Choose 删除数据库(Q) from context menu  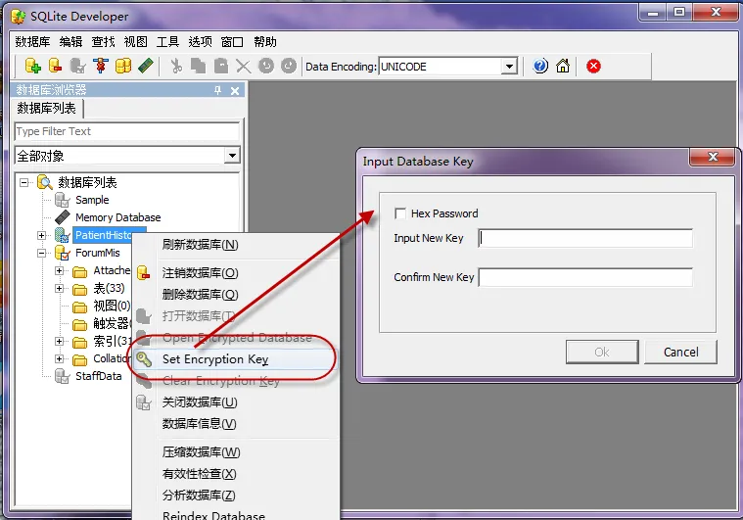pyautogui.click(x=236, y=295)
